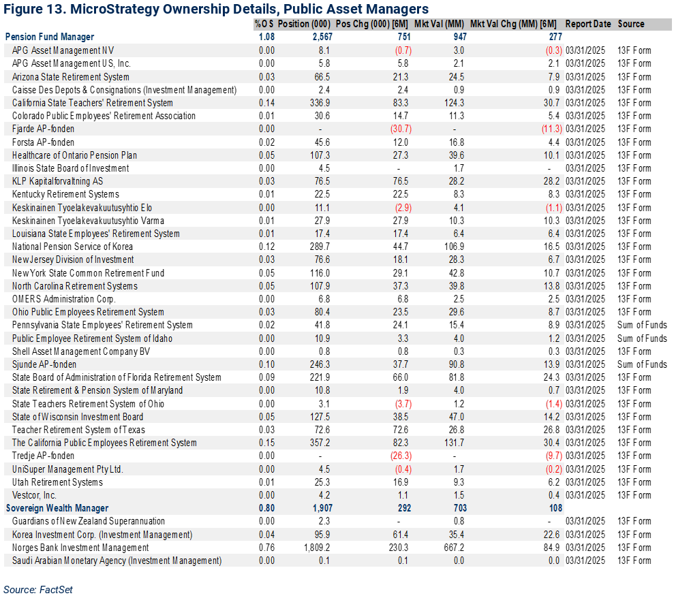Select Sjunde AP-fonden row name

pos(44,364)
